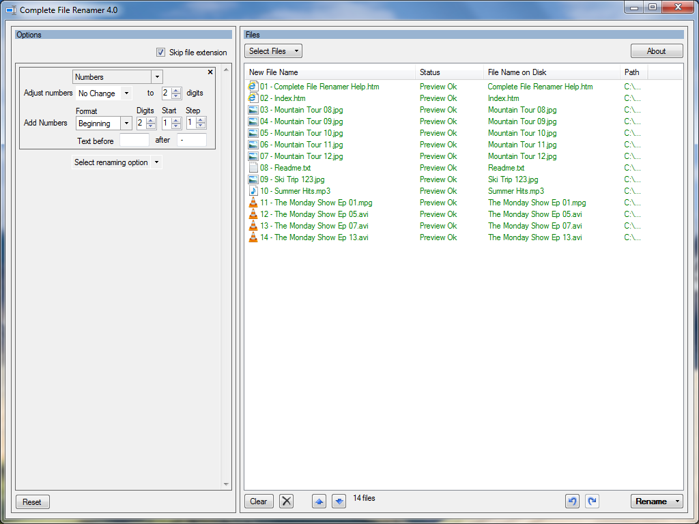Remove selected files with X button
The width and height of the screenshot is (699, 524).
[286, 501]
